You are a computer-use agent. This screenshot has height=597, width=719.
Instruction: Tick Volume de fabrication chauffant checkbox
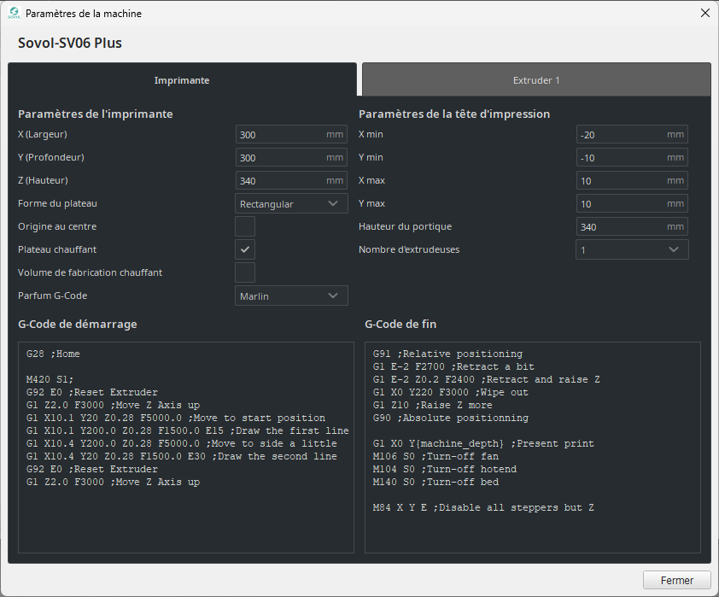pyautogui.click(x=245, y=272)
